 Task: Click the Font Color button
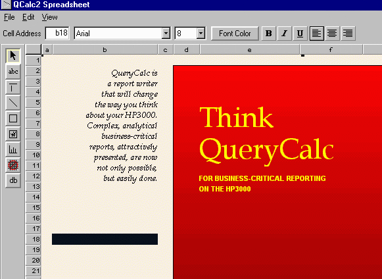235,34
